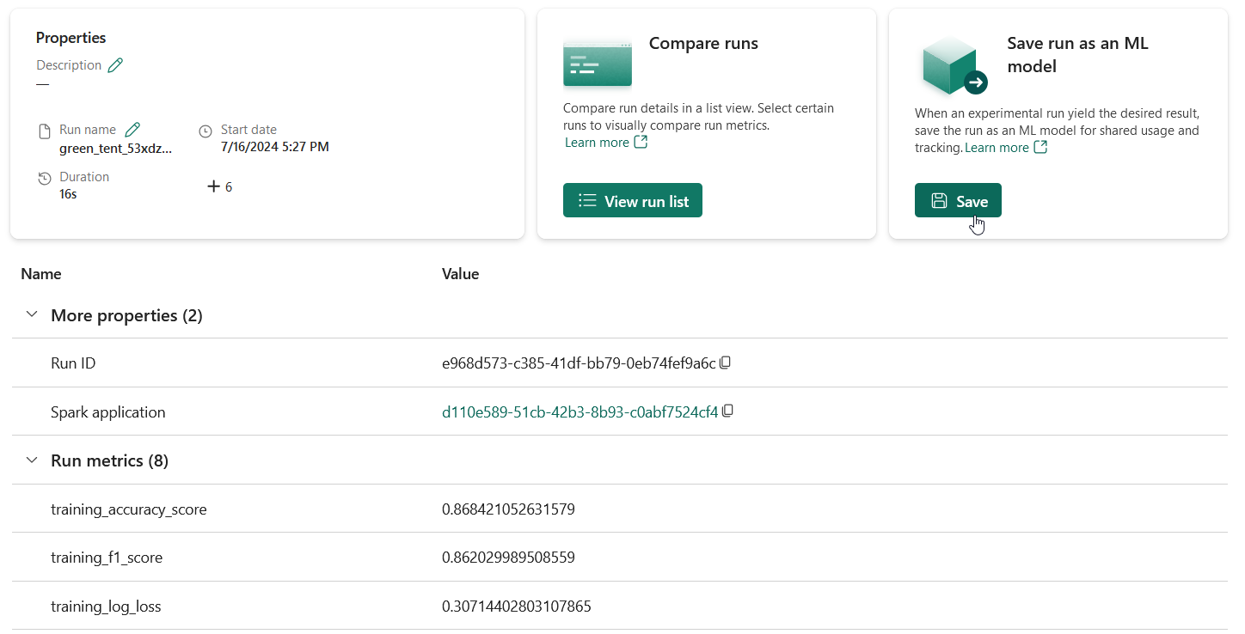Click the run name document icon
1245x634 pixels.
tap(45, 131)
